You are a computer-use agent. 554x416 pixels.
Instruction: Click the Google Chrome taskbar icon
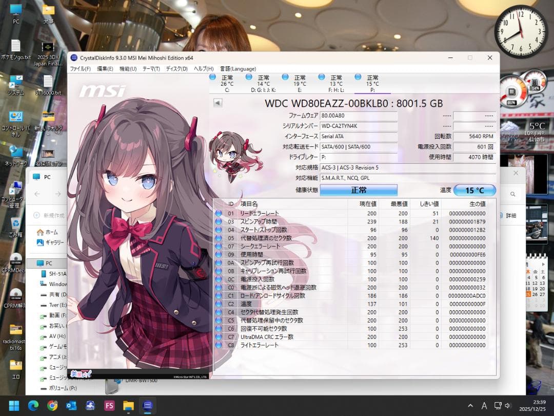52,406
